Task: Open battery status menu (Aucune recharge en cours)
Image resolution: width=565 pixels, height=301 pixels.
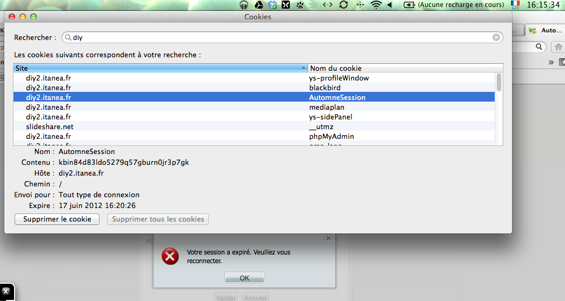Action: [454, 5]
